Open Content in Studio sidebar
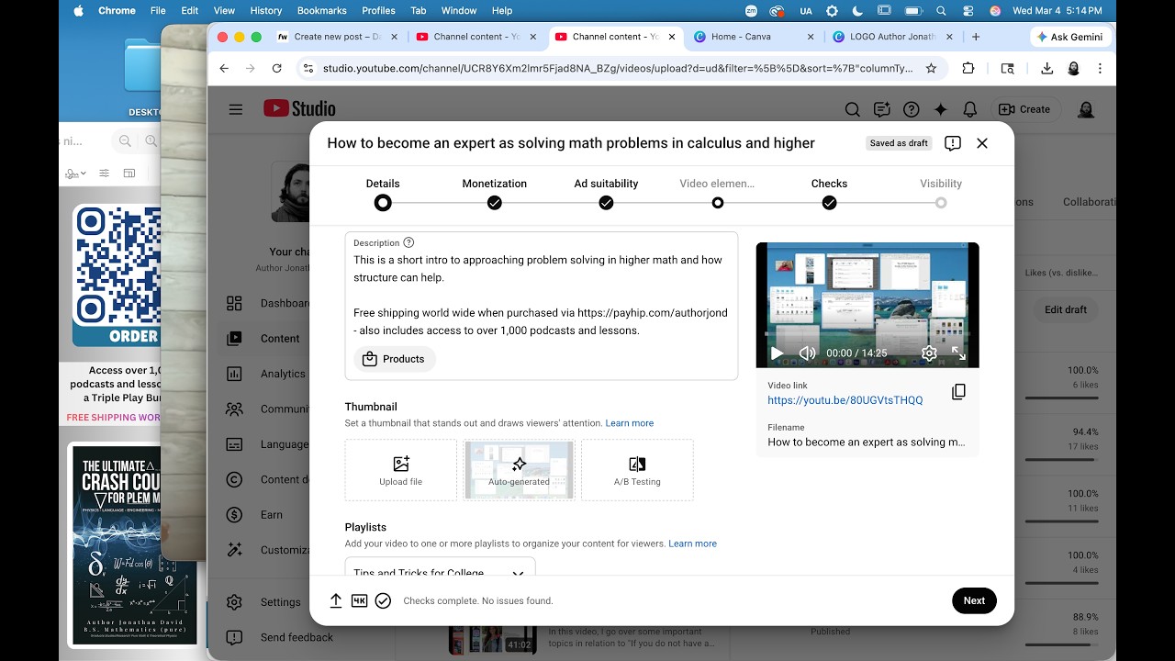 click(x=267, y=338)
